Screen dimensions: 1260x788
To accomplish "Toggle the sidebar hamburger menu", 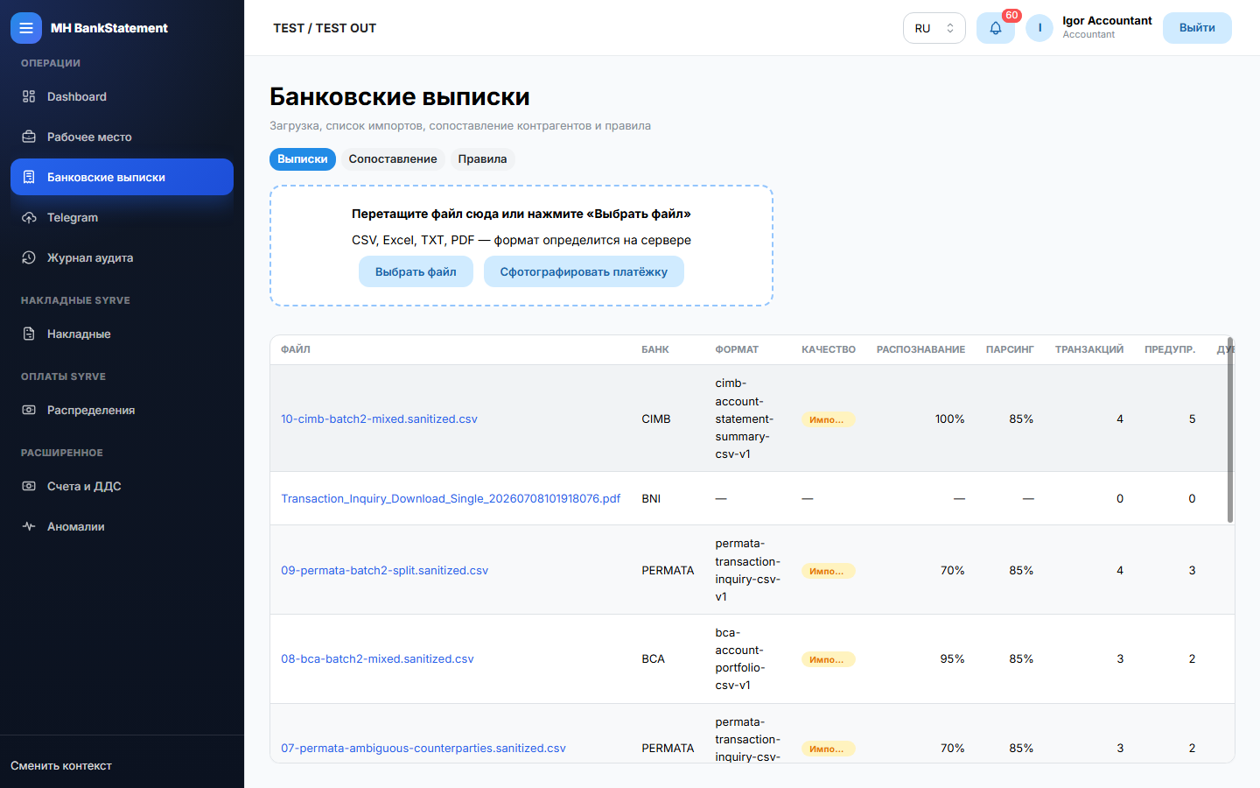I will point(26,28).
